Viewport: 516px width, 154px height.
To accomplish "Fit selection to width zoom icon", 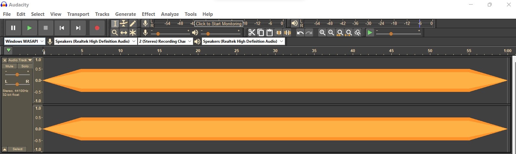I will coord(340,33).
